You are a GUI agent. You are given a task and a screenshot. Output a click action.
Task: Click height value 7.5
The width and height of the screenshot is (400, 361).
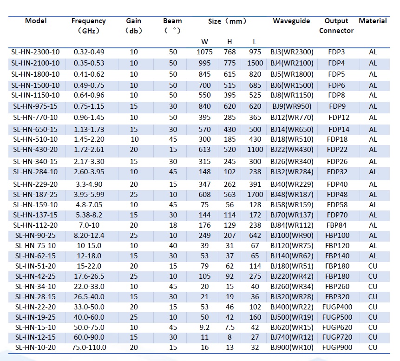[230, 328]
